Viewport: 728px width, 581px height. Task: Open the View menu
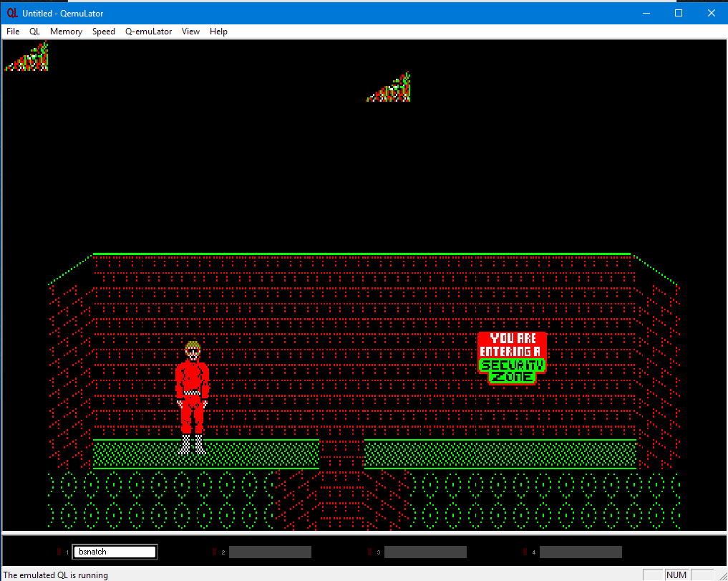point(190,31)
